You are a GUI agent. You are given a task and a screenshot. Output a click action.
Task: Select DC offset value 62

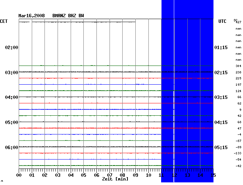coord(239,103)
